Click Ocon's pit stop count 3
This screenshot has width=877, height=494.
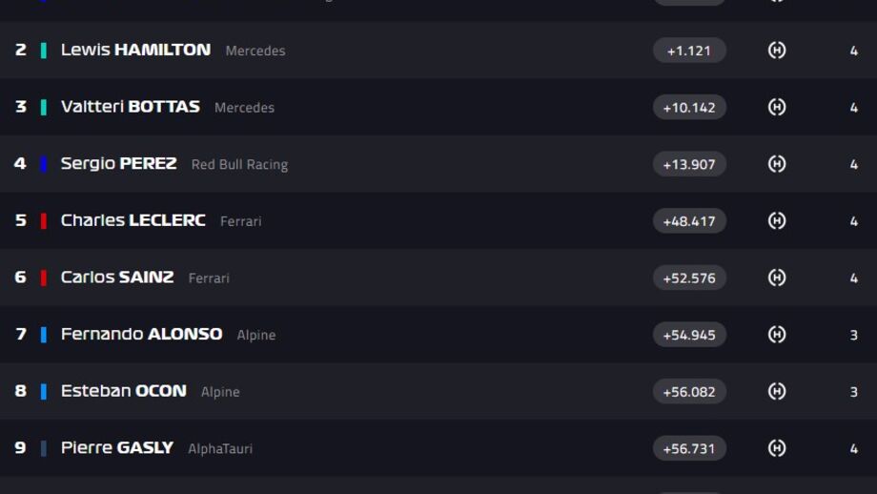(x=853, y=392)
